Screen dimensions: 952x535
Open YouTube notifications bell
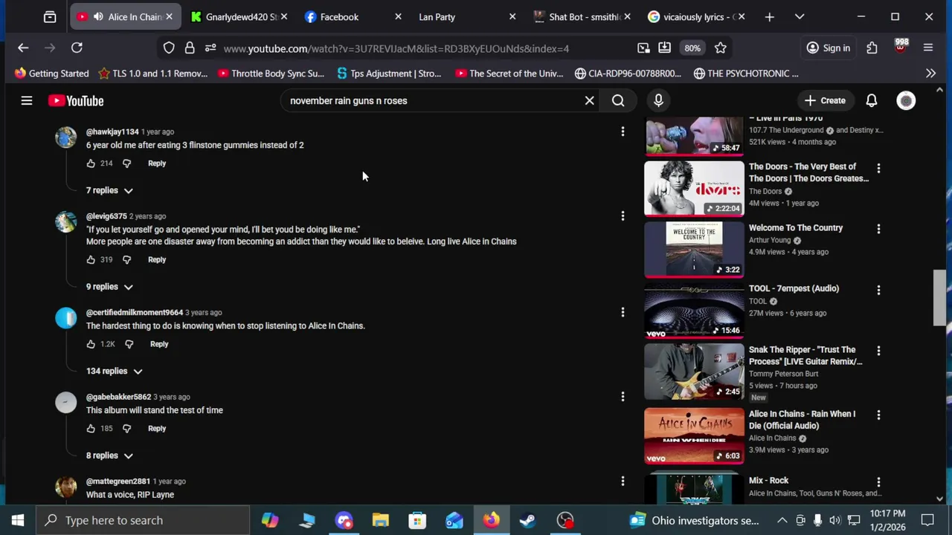pyautogui.click(x=871, y=100)
